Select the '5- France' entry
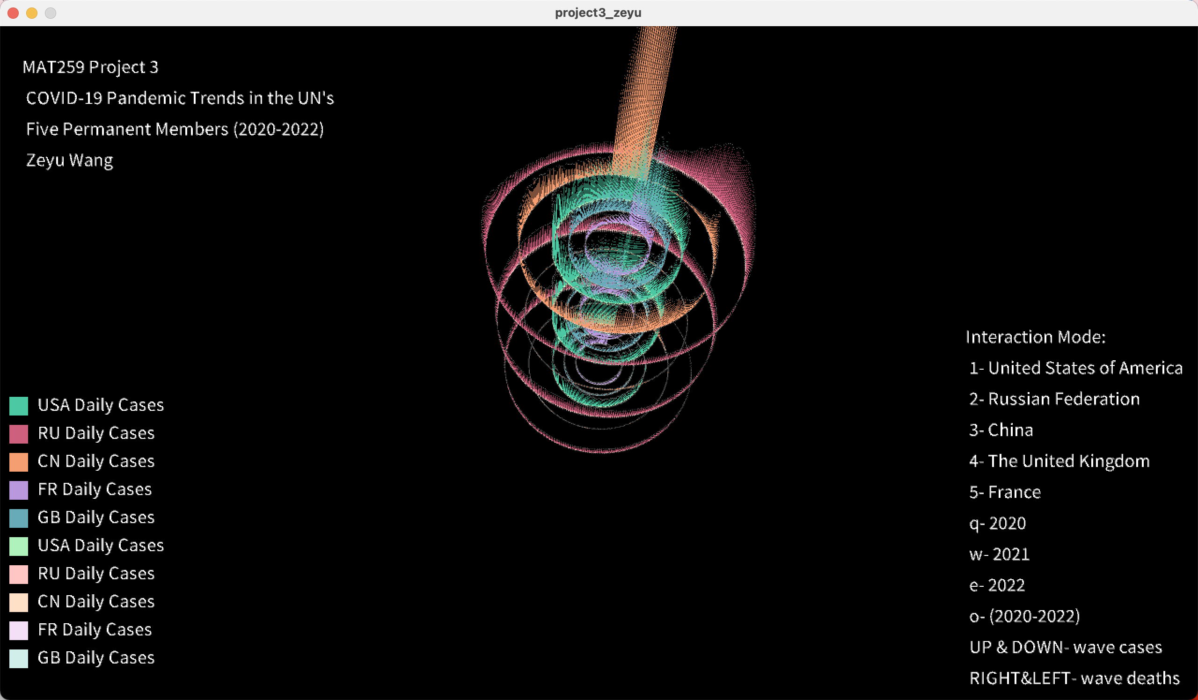Image resolution: width=1198 pixels, height=700 pixels. coord(1005,492)
